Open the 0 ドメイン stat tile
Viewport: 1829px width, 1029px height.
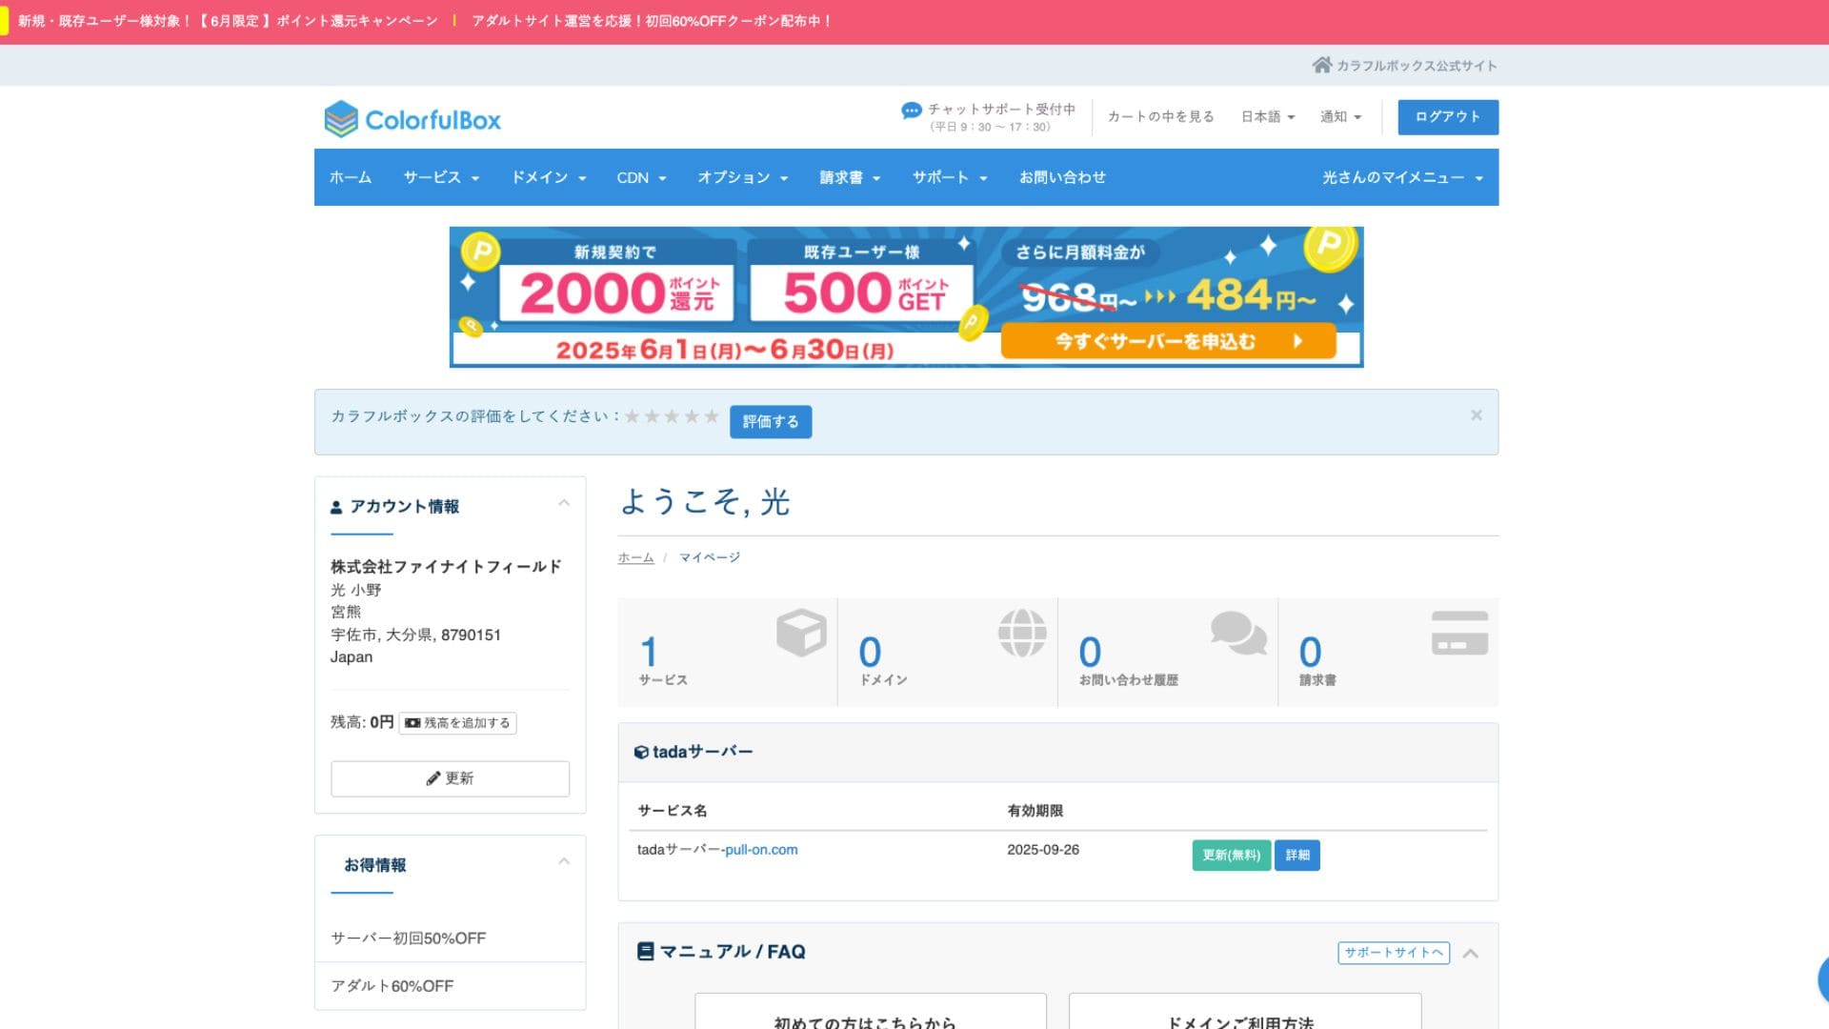pyautogui.click(x=948, y=652)
